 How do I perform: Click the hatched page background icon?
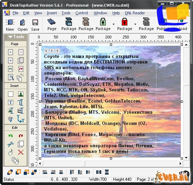pos(21,60)
